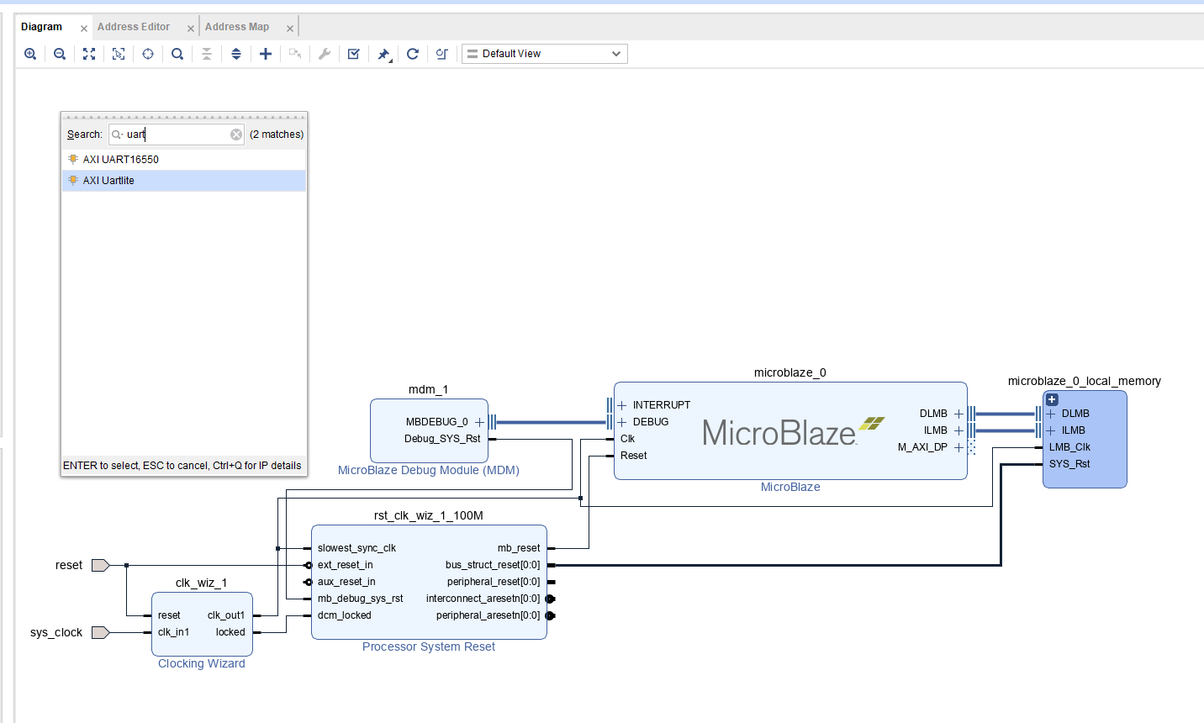Click the Zoom Fit icon
Image resolution: width=1204 pixels, height=723 pixels.
click(89, 54)
